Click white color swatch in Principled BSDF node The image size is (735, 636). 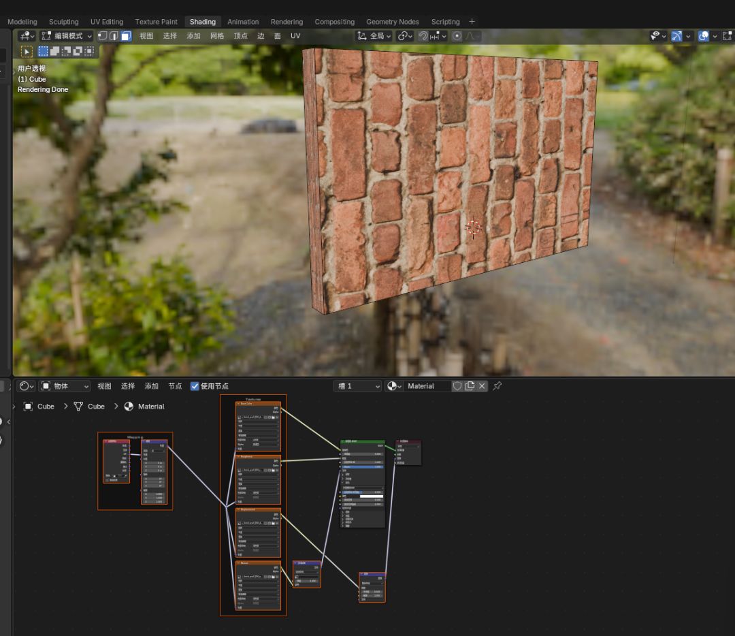[371, 496]
